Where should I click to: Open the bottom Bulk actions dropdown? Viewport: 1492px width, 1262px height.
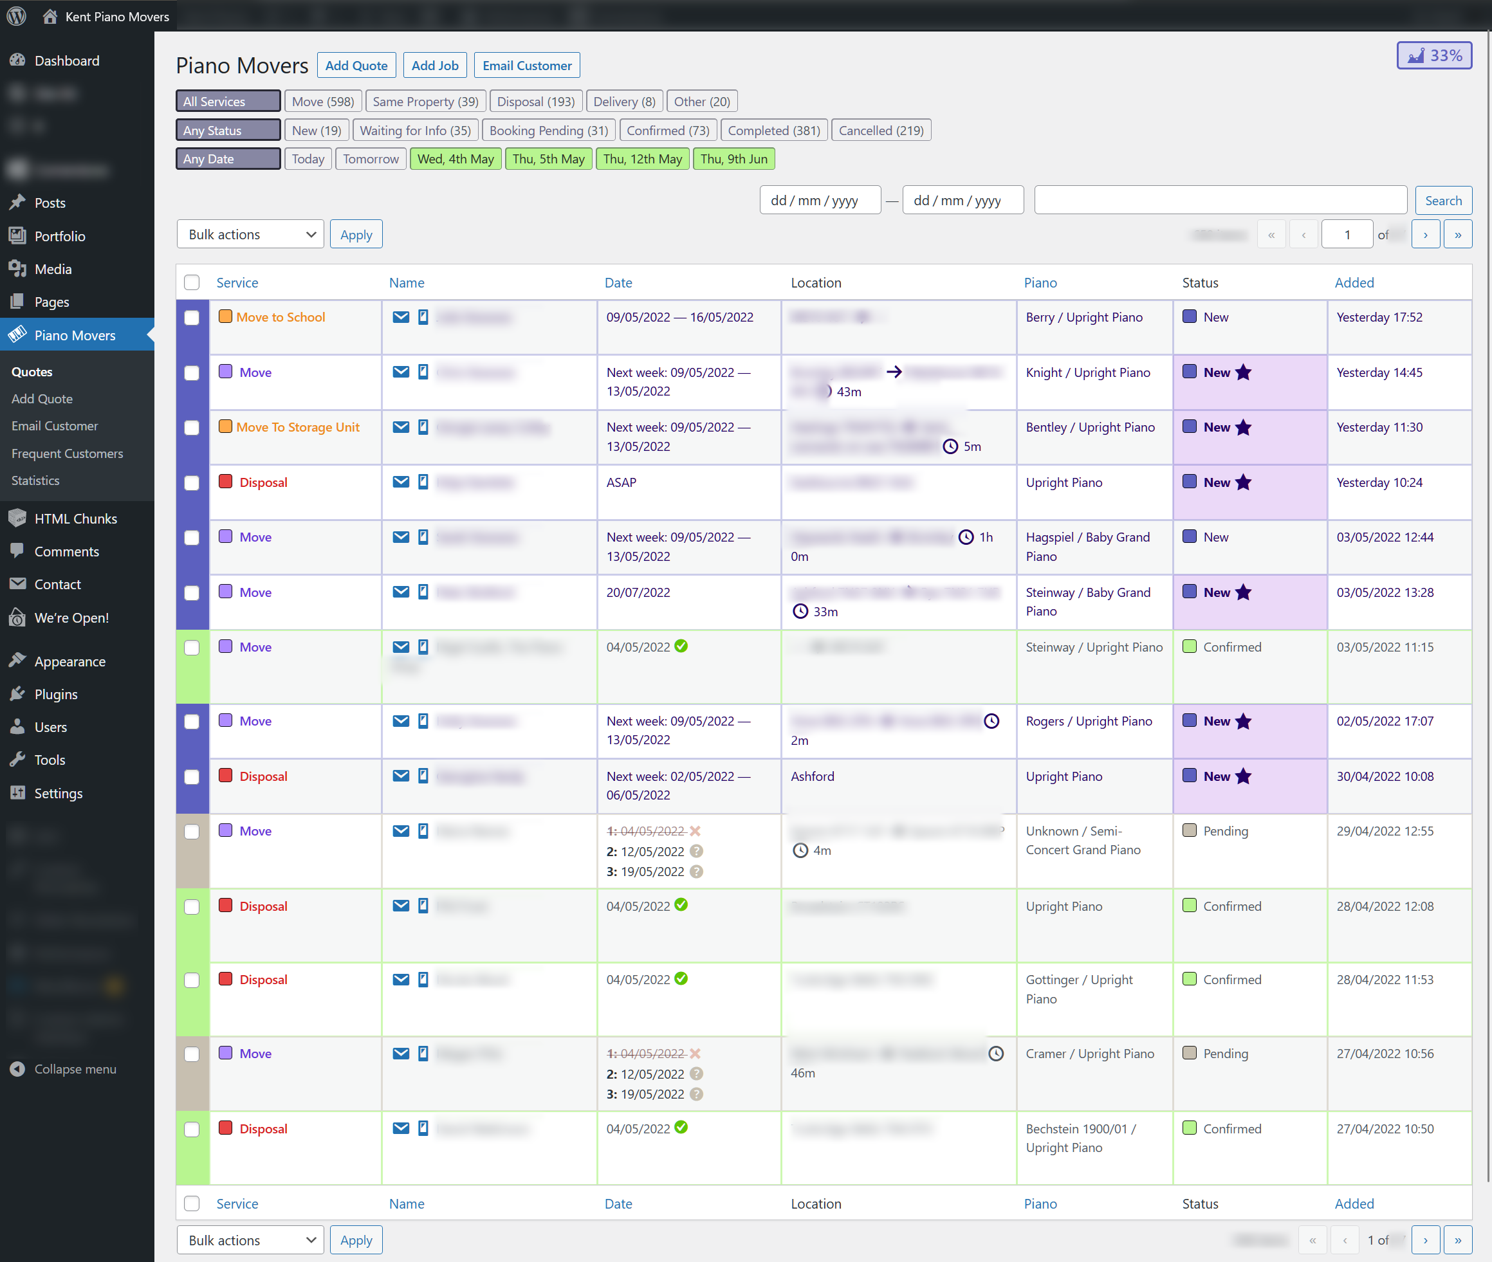coord(250,1240)
